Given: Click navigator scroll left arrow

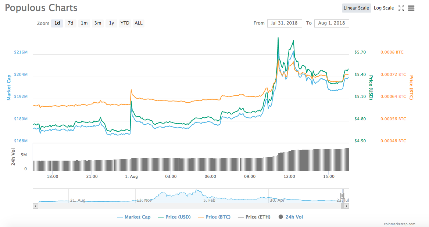Looking at the screenshot, I should pyautogui.click(x=35, y=206).
